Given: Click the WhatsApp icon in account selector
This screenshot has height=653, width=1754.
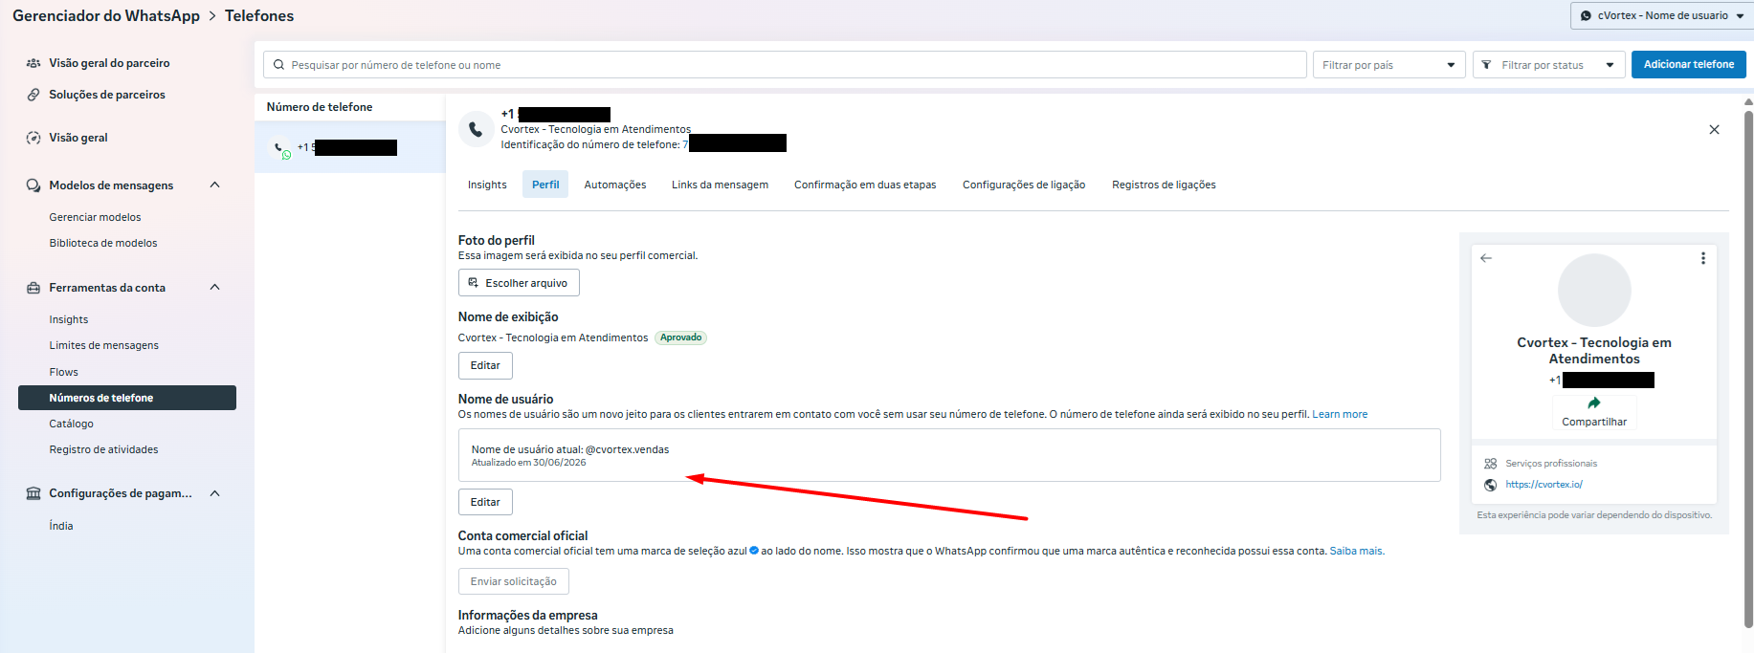Looking at the screenshot, I should pyautogui.click(x=1587, y=15).
